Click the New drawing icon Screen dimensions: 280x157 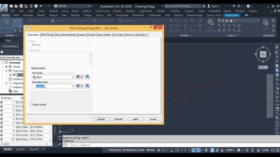click(11, 6)
